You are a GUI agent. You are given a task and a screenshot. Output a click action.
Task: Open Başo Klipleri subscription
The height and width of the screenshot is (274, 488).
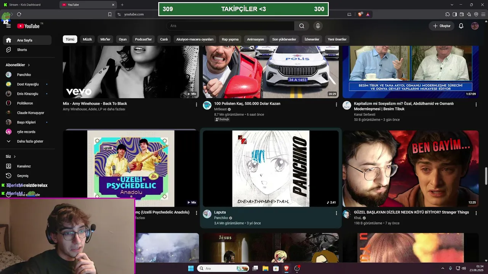[x=27, y=122]
